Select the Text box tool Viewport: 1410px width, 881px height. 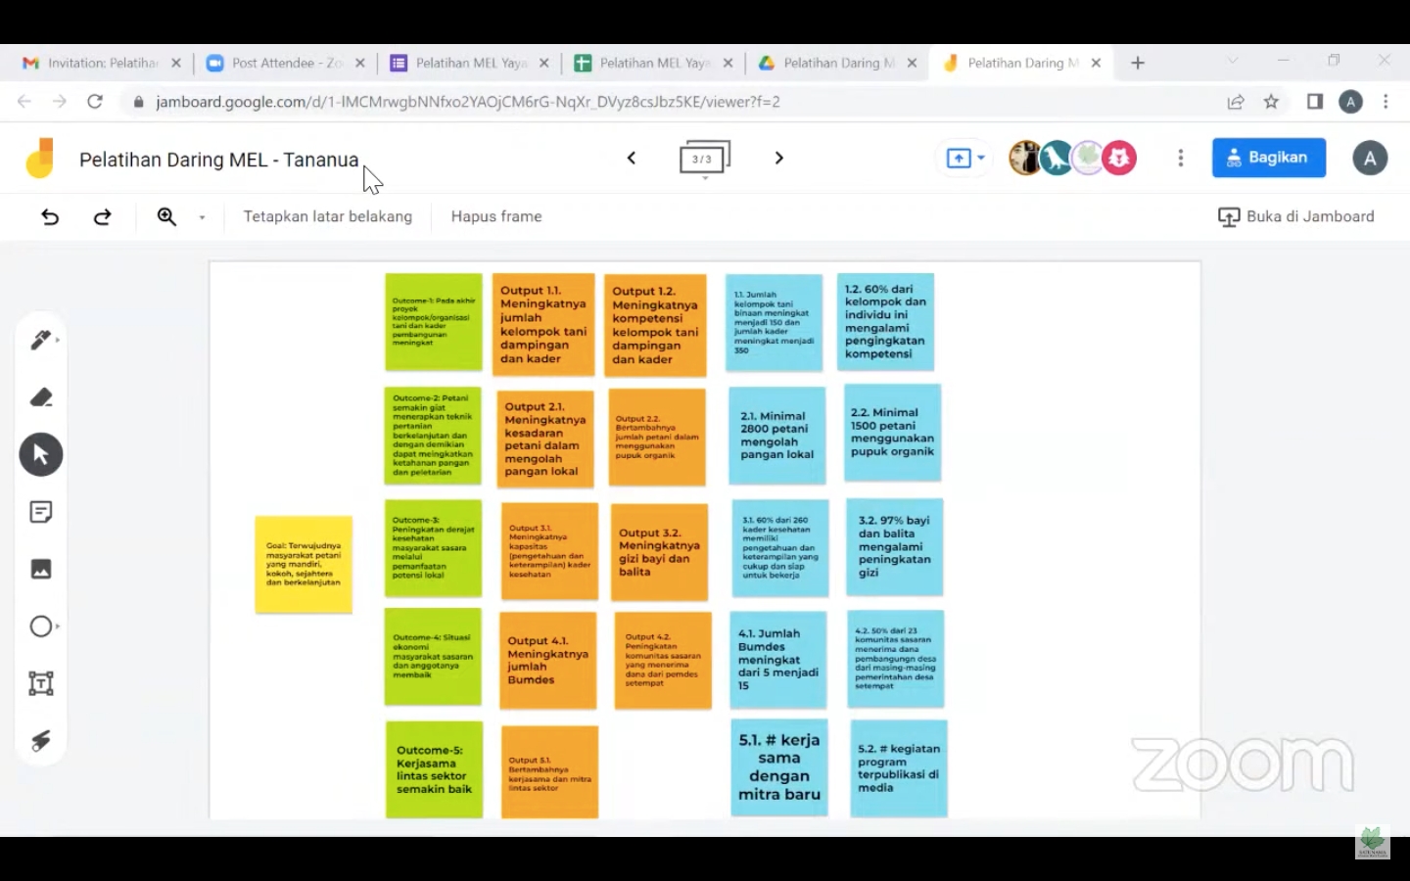click(40, 683)
